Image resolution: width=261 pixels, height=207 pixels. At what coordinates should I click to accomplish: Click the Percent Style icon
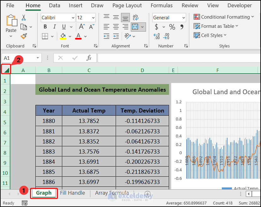tap(172, 27)
